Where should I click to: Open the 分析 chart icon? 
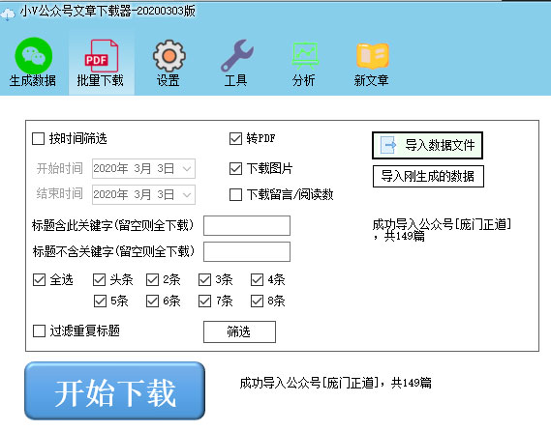coord(305,56)
